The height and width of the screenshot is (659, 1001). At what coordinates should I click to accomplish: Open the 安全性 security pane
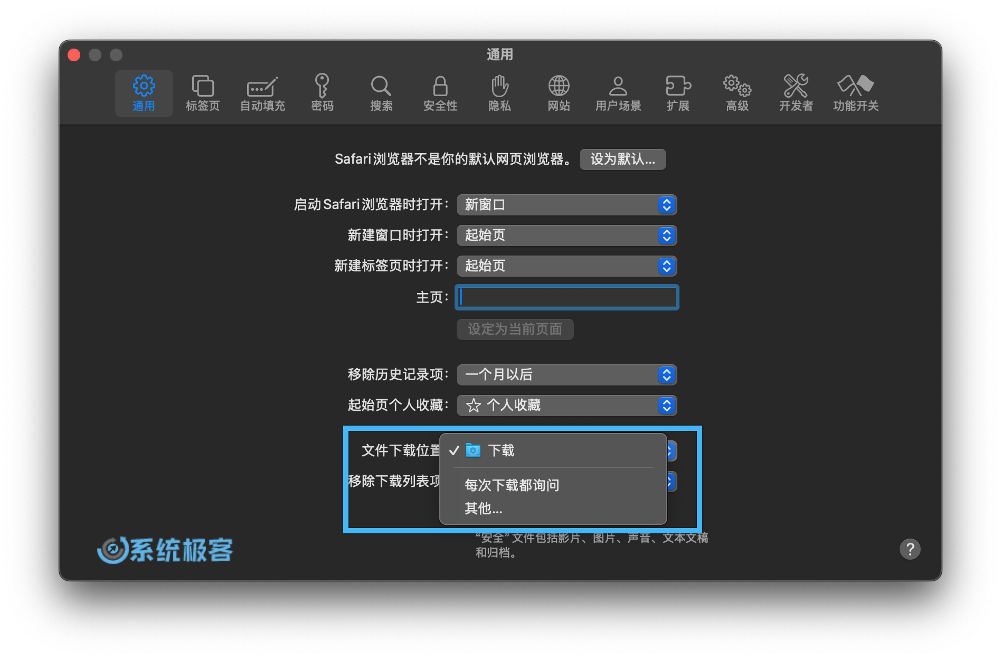pos(440,93)
